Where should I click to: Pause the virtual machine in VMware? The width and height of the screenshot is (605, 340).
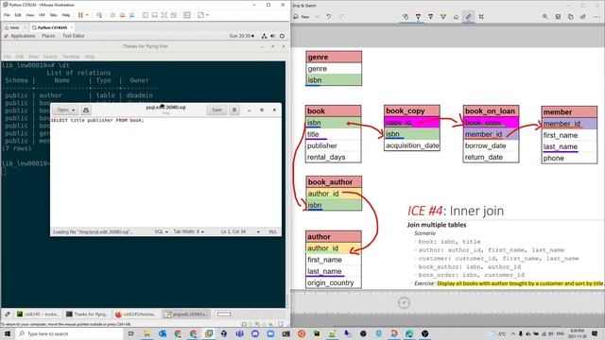coord(80,15)
